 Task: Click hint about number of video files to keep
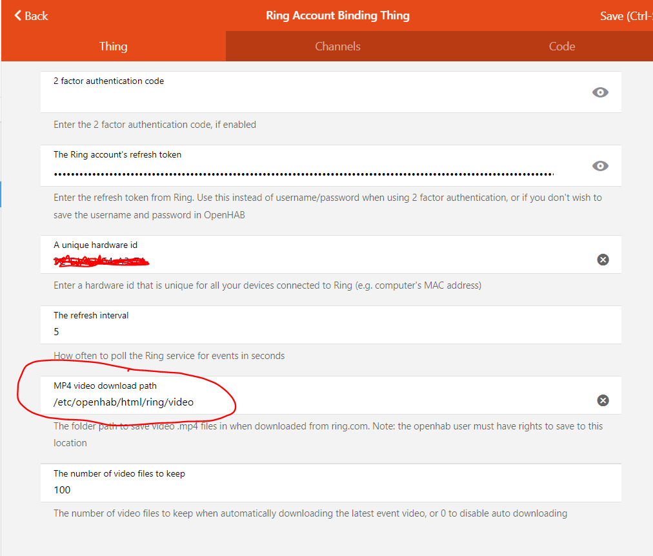pos(310,513)
